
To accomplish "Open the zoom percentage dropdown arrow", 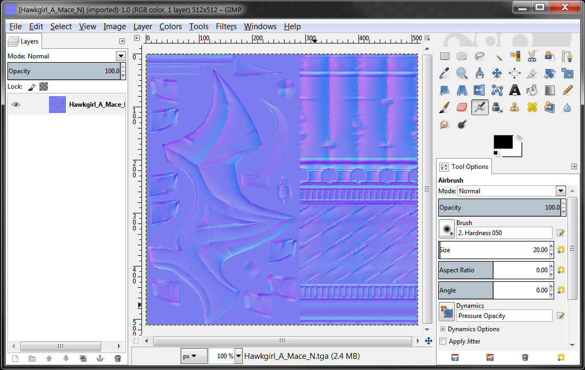I will point(238,356).
